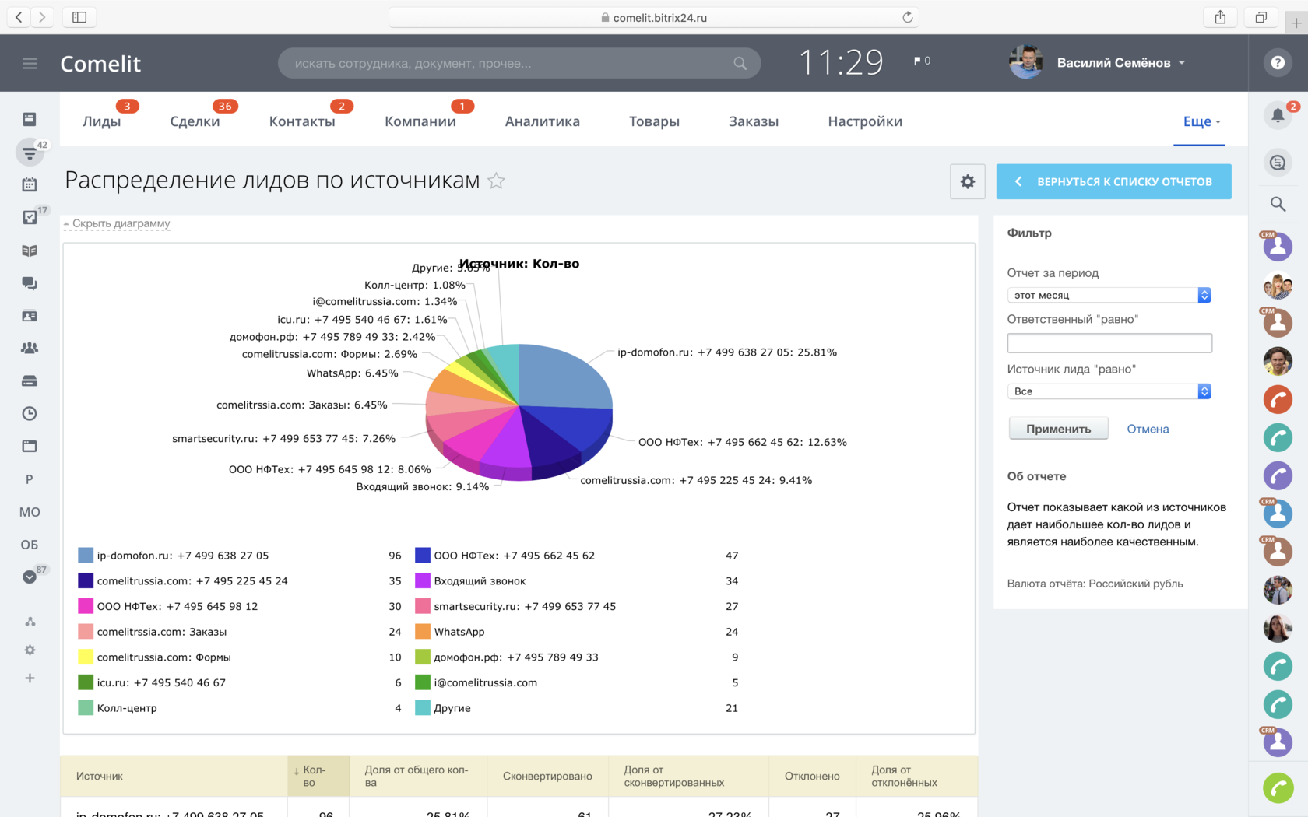This screenshot has width=1308, height=817.
Task: Expand Еще menu in CRM tabs
Action: pos(1201,121)
